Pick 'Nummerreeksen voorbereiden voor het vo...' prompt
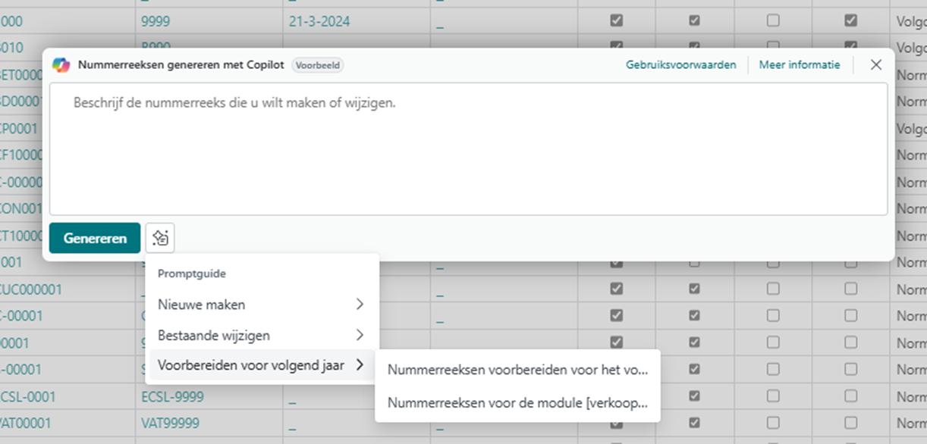Screen dimensions: 927x444 click(x=517, y=370)
